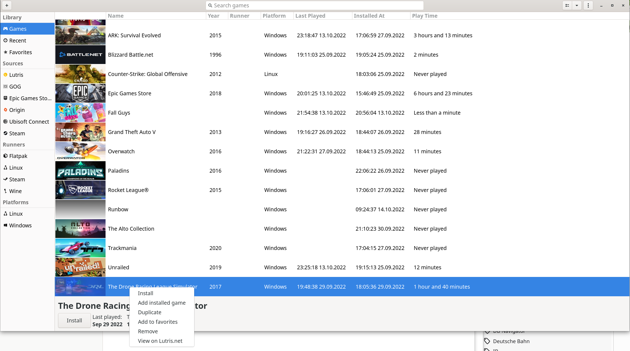This screenshot has height=351, width=630.
Task: Select the Steam source icon
Action: pyautogui.click(x=5, y=133)
